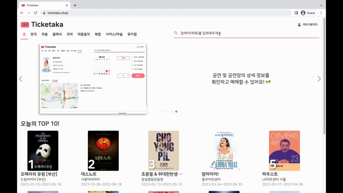Select the active fourth carousel dot
The image size is (343, 193).
(x=176, y=112)
